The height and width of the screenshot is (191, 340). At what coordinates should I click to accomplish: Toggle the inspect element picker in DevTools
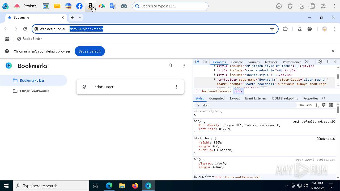197,62
